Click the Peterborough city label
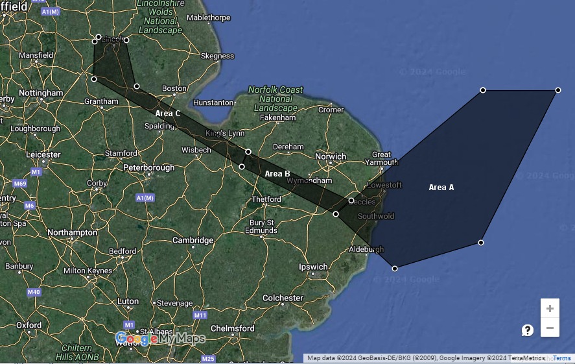 tap(148, 167)
